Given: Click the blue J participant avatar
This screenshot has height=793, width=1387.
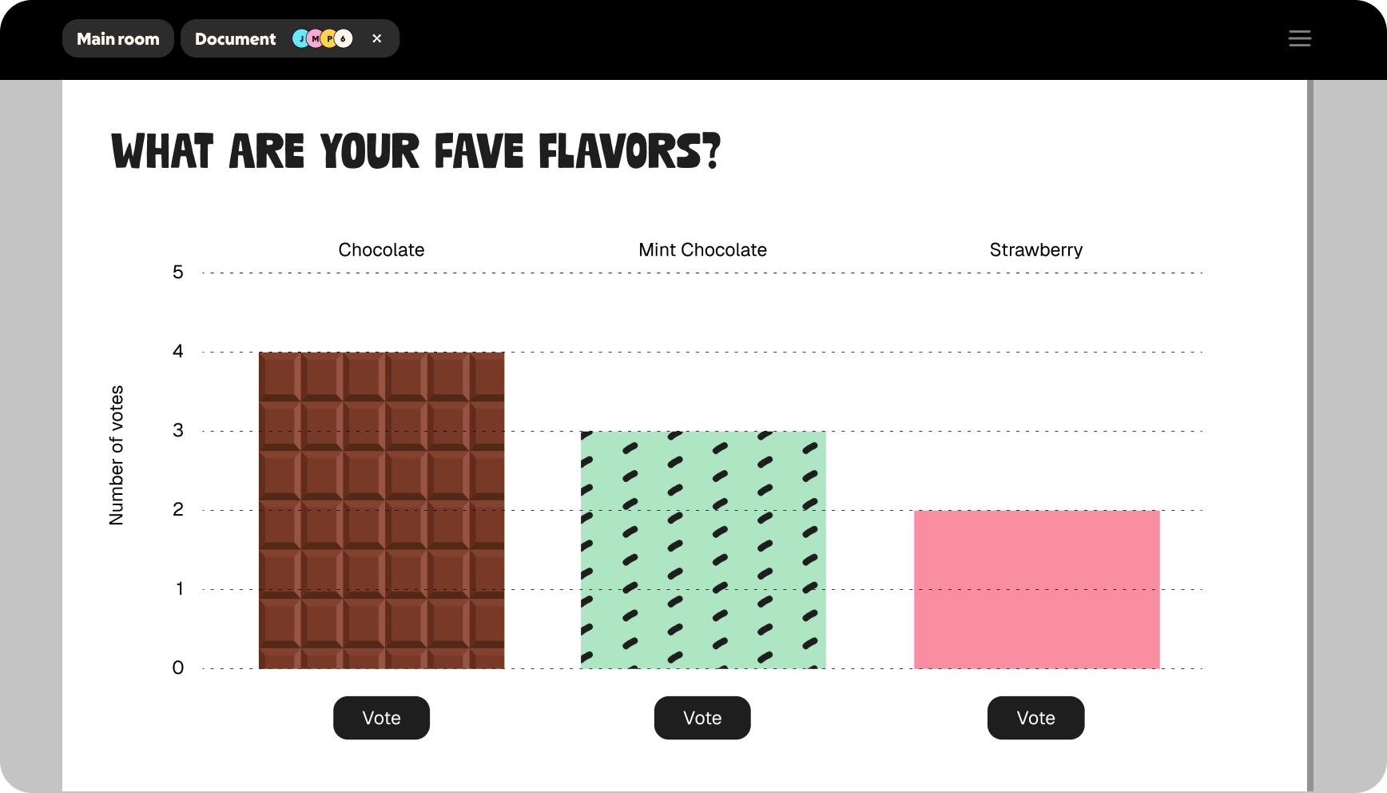Looking at the screenshot, I should [300, 38].
